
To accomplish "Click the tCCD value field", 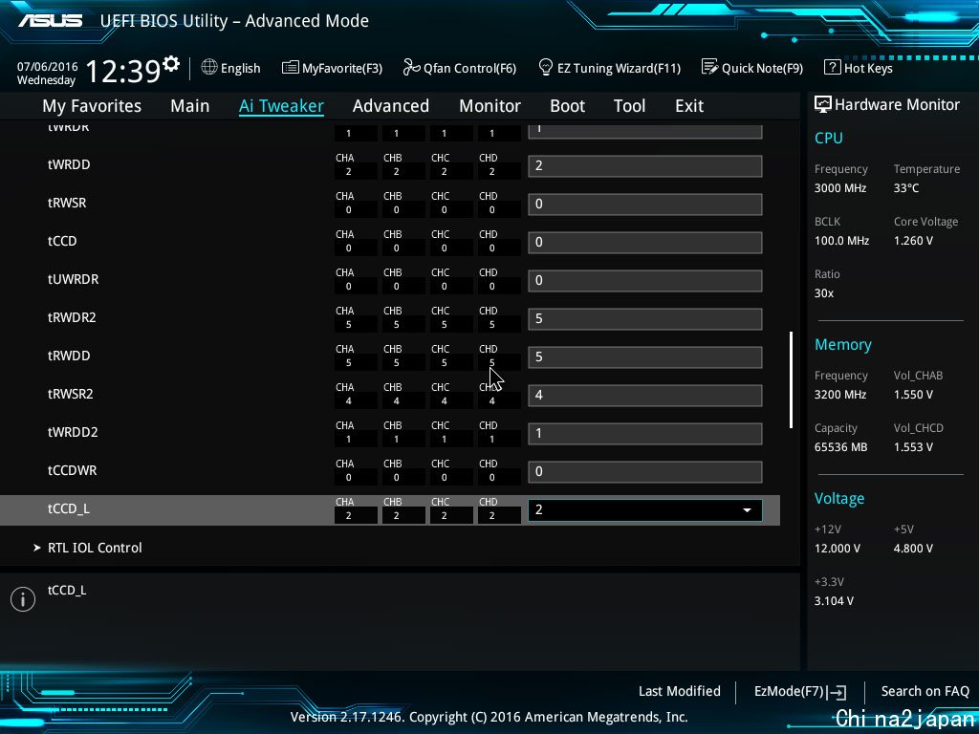I will pyautogui.click(x=645, y=242).
